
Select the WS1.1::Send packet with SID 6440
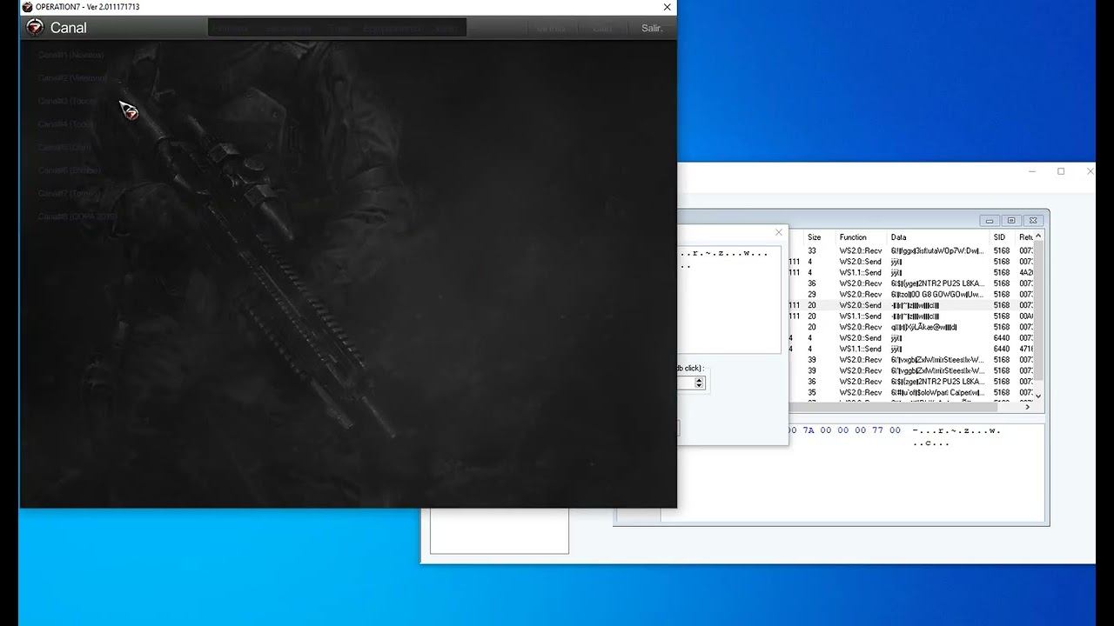[x=911, y=349]
